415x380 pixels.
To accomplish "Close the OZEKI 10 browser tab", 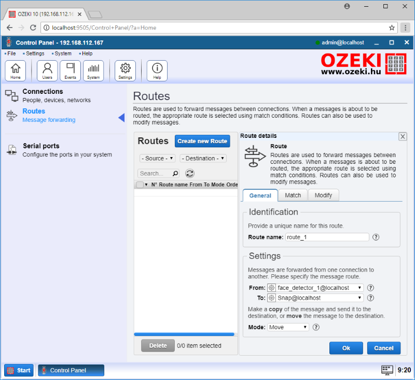I will tap(79, 15).
